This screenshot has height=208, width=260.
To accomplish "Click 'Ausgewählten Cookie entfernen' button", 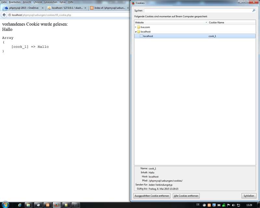I will coord(152,196).
